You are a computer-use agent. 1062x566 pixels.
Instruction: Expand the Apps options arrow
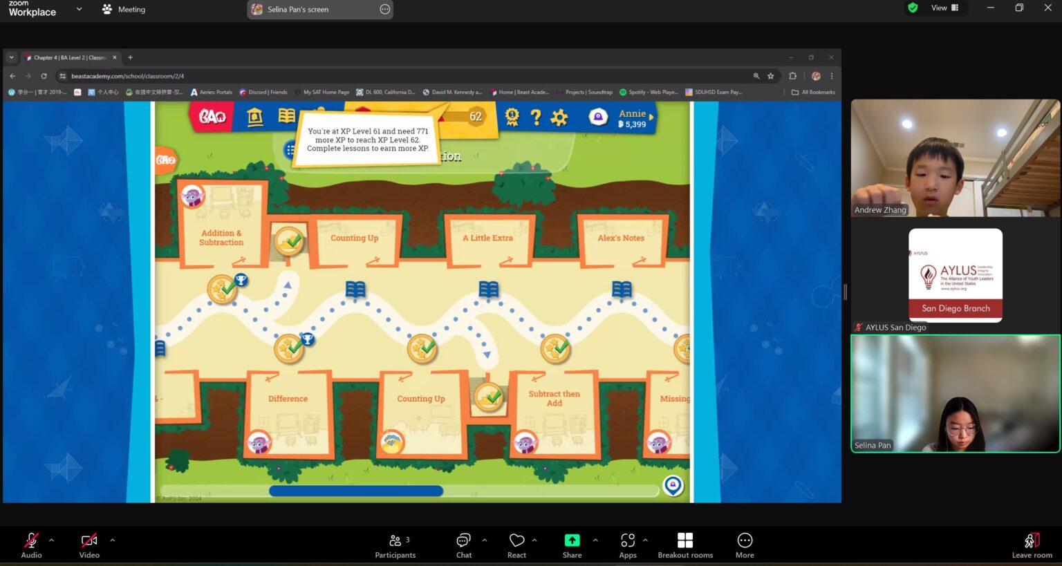(645, 540)
